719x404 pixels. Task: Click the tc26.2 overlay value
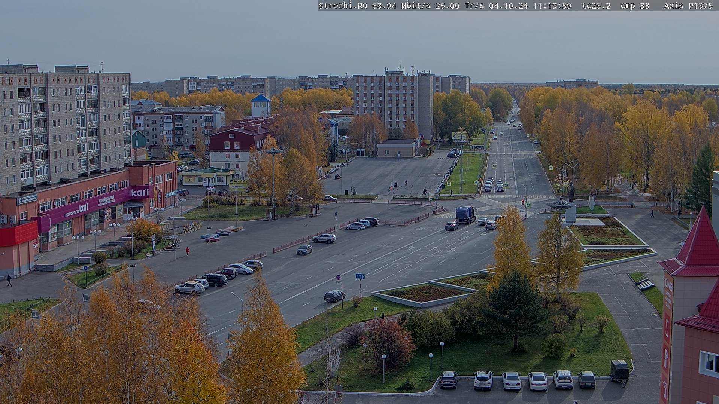597,6
